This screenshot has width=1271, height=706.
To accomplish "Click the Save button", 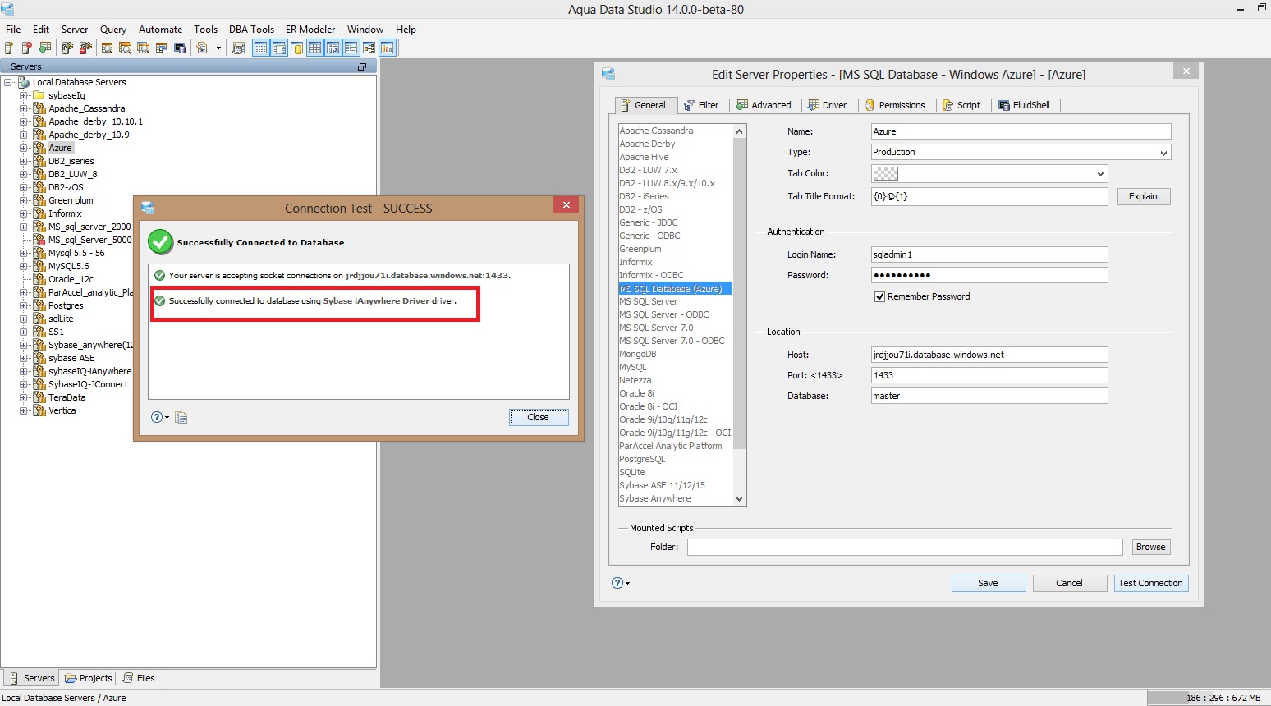I will [x=989, y=583].
